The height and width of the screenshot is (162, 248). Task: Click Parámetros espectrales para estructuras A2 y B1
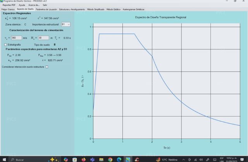[36, 49]
